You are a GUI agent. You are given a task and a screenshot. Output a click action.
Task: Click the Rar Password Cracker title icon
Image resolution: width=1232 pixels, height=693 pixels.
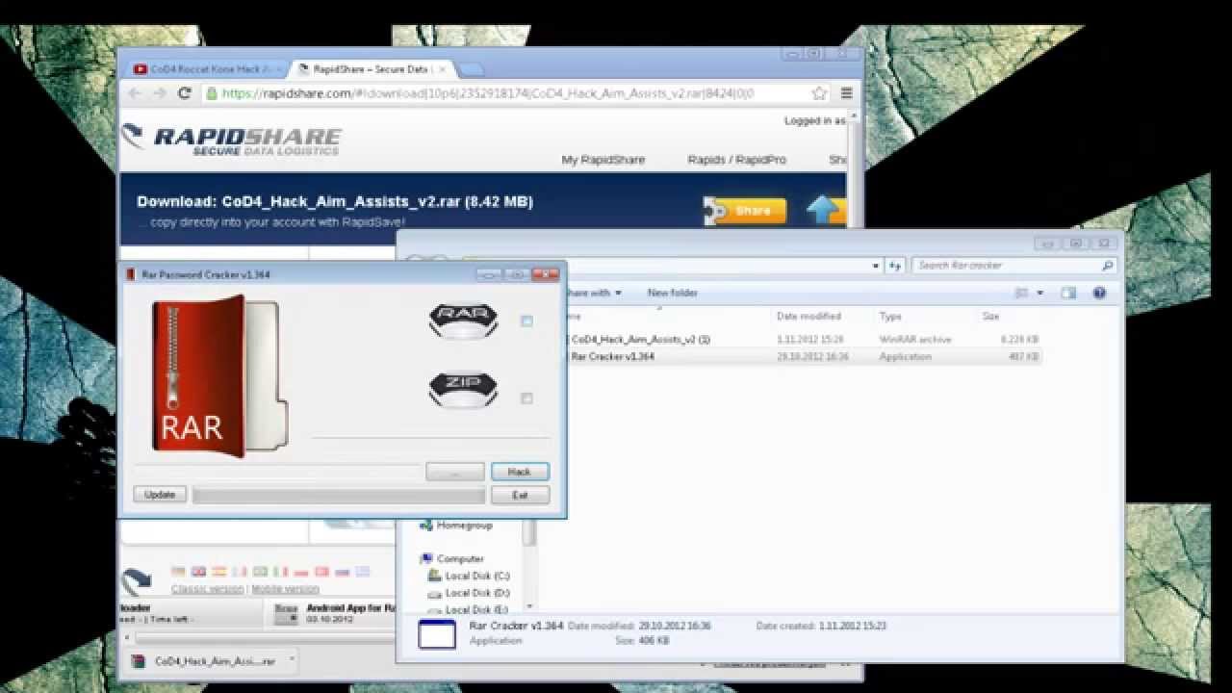pyautogui.click(x=131, y=274)
